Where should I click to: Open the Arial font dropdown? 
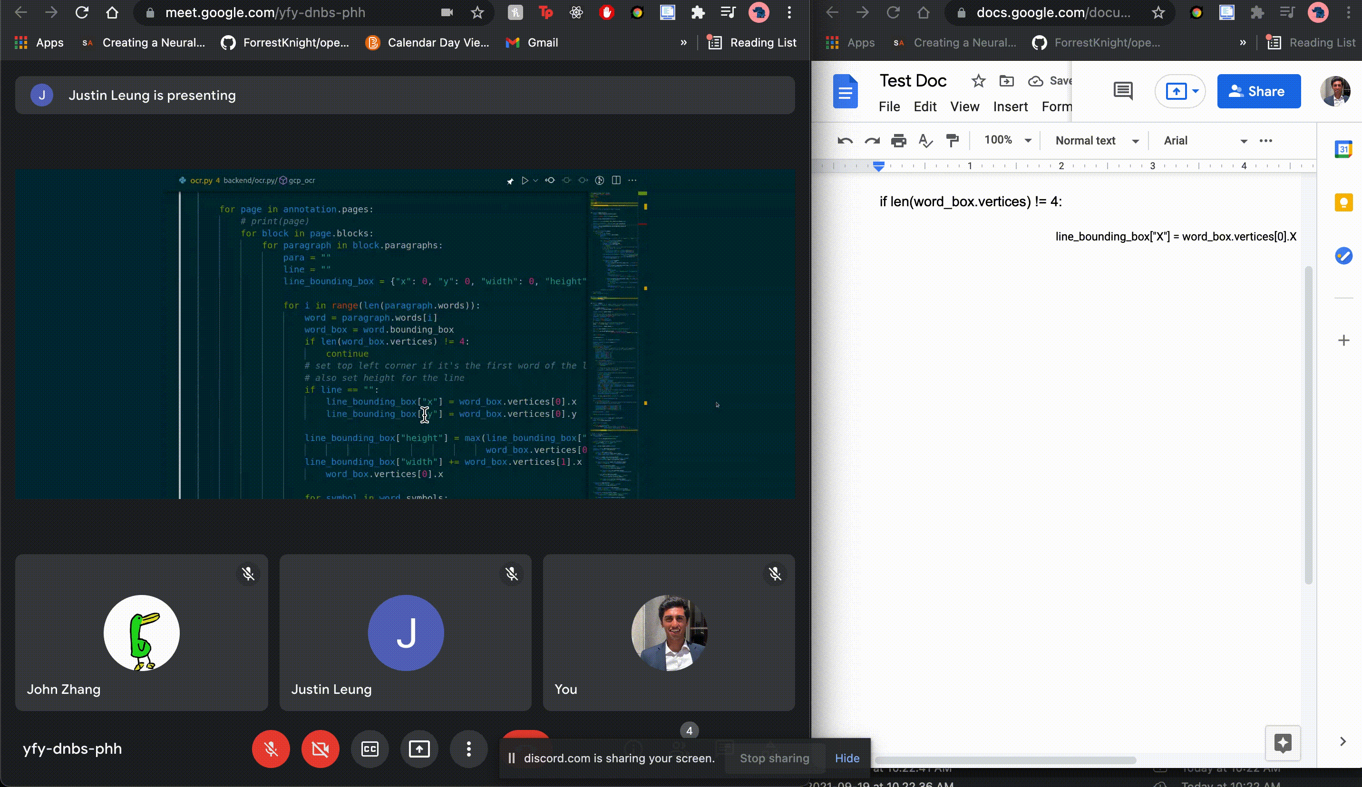pos(1205,141)
